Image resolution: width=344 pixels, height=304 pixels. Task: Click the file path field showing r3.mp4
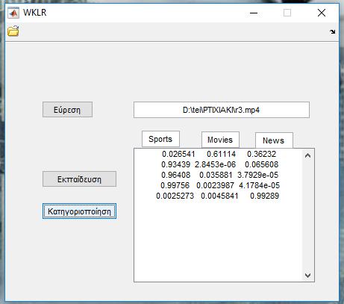tap(222, 110)
